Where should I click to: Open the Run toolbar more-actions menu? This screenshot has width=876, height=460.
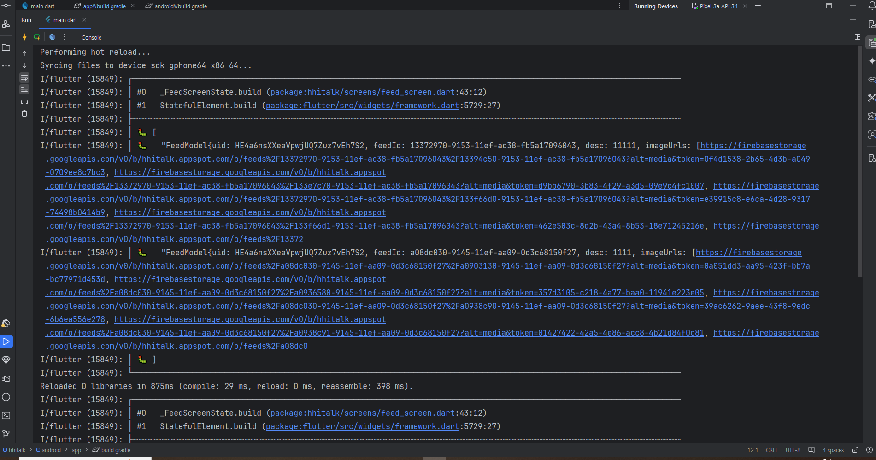coord(64,37)
